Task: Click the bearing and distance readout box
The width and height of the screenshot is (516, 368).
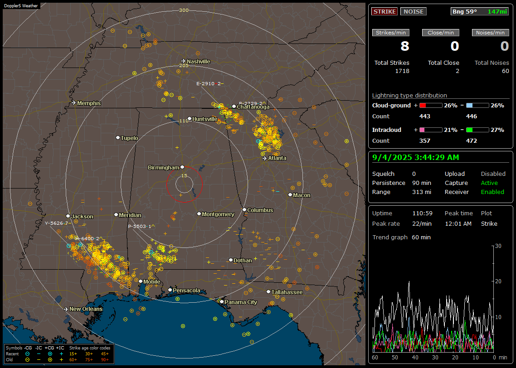Action: click(x=480, y=11)
